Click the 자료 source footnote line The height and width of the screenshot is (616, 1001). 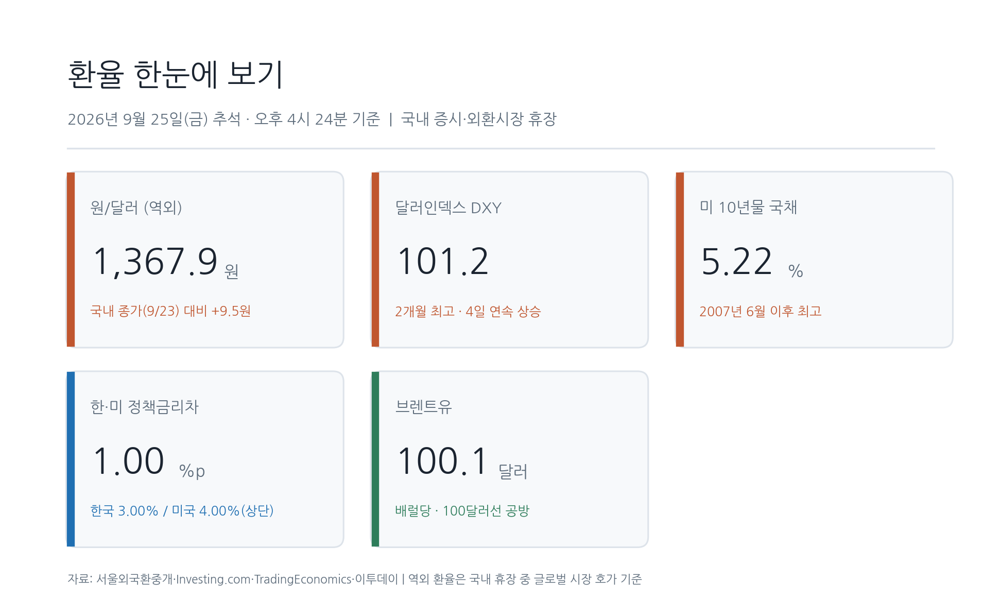tap(355, 579)
